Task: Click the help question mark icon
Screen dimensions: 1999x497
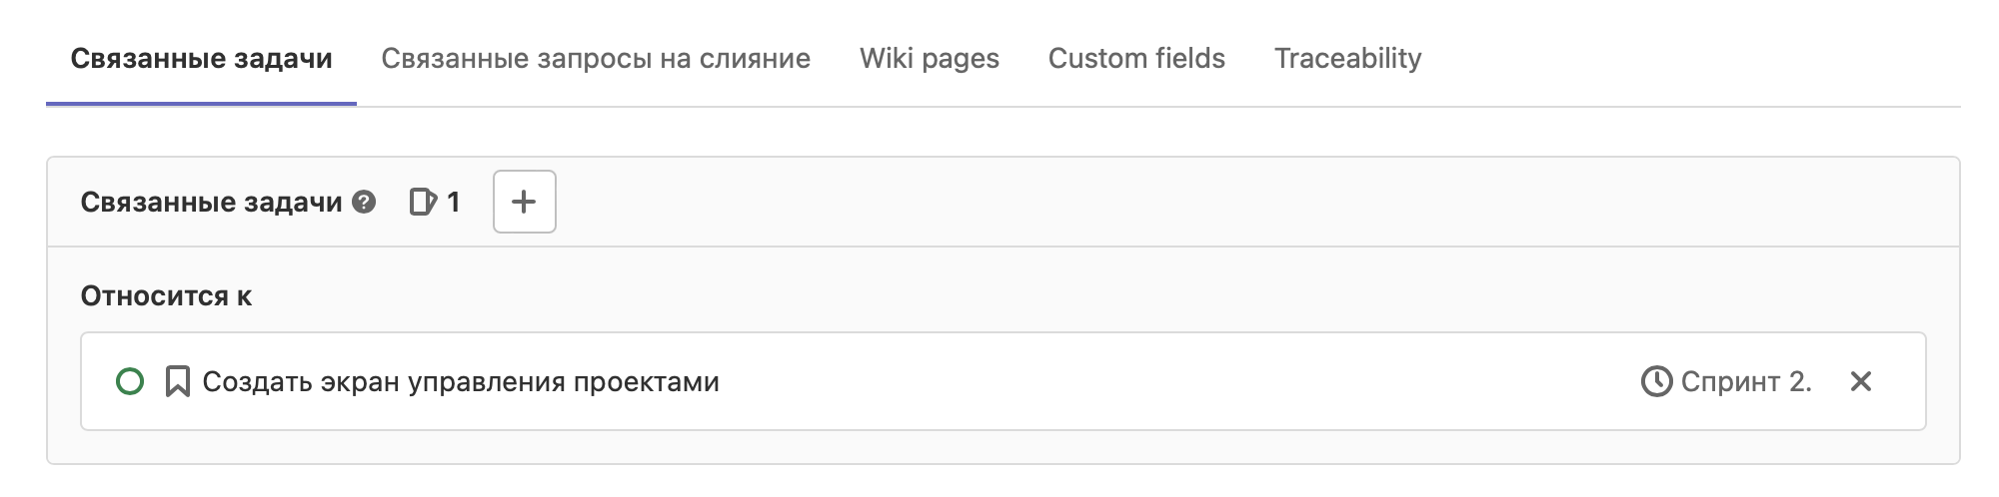Action: click(365, 203)
